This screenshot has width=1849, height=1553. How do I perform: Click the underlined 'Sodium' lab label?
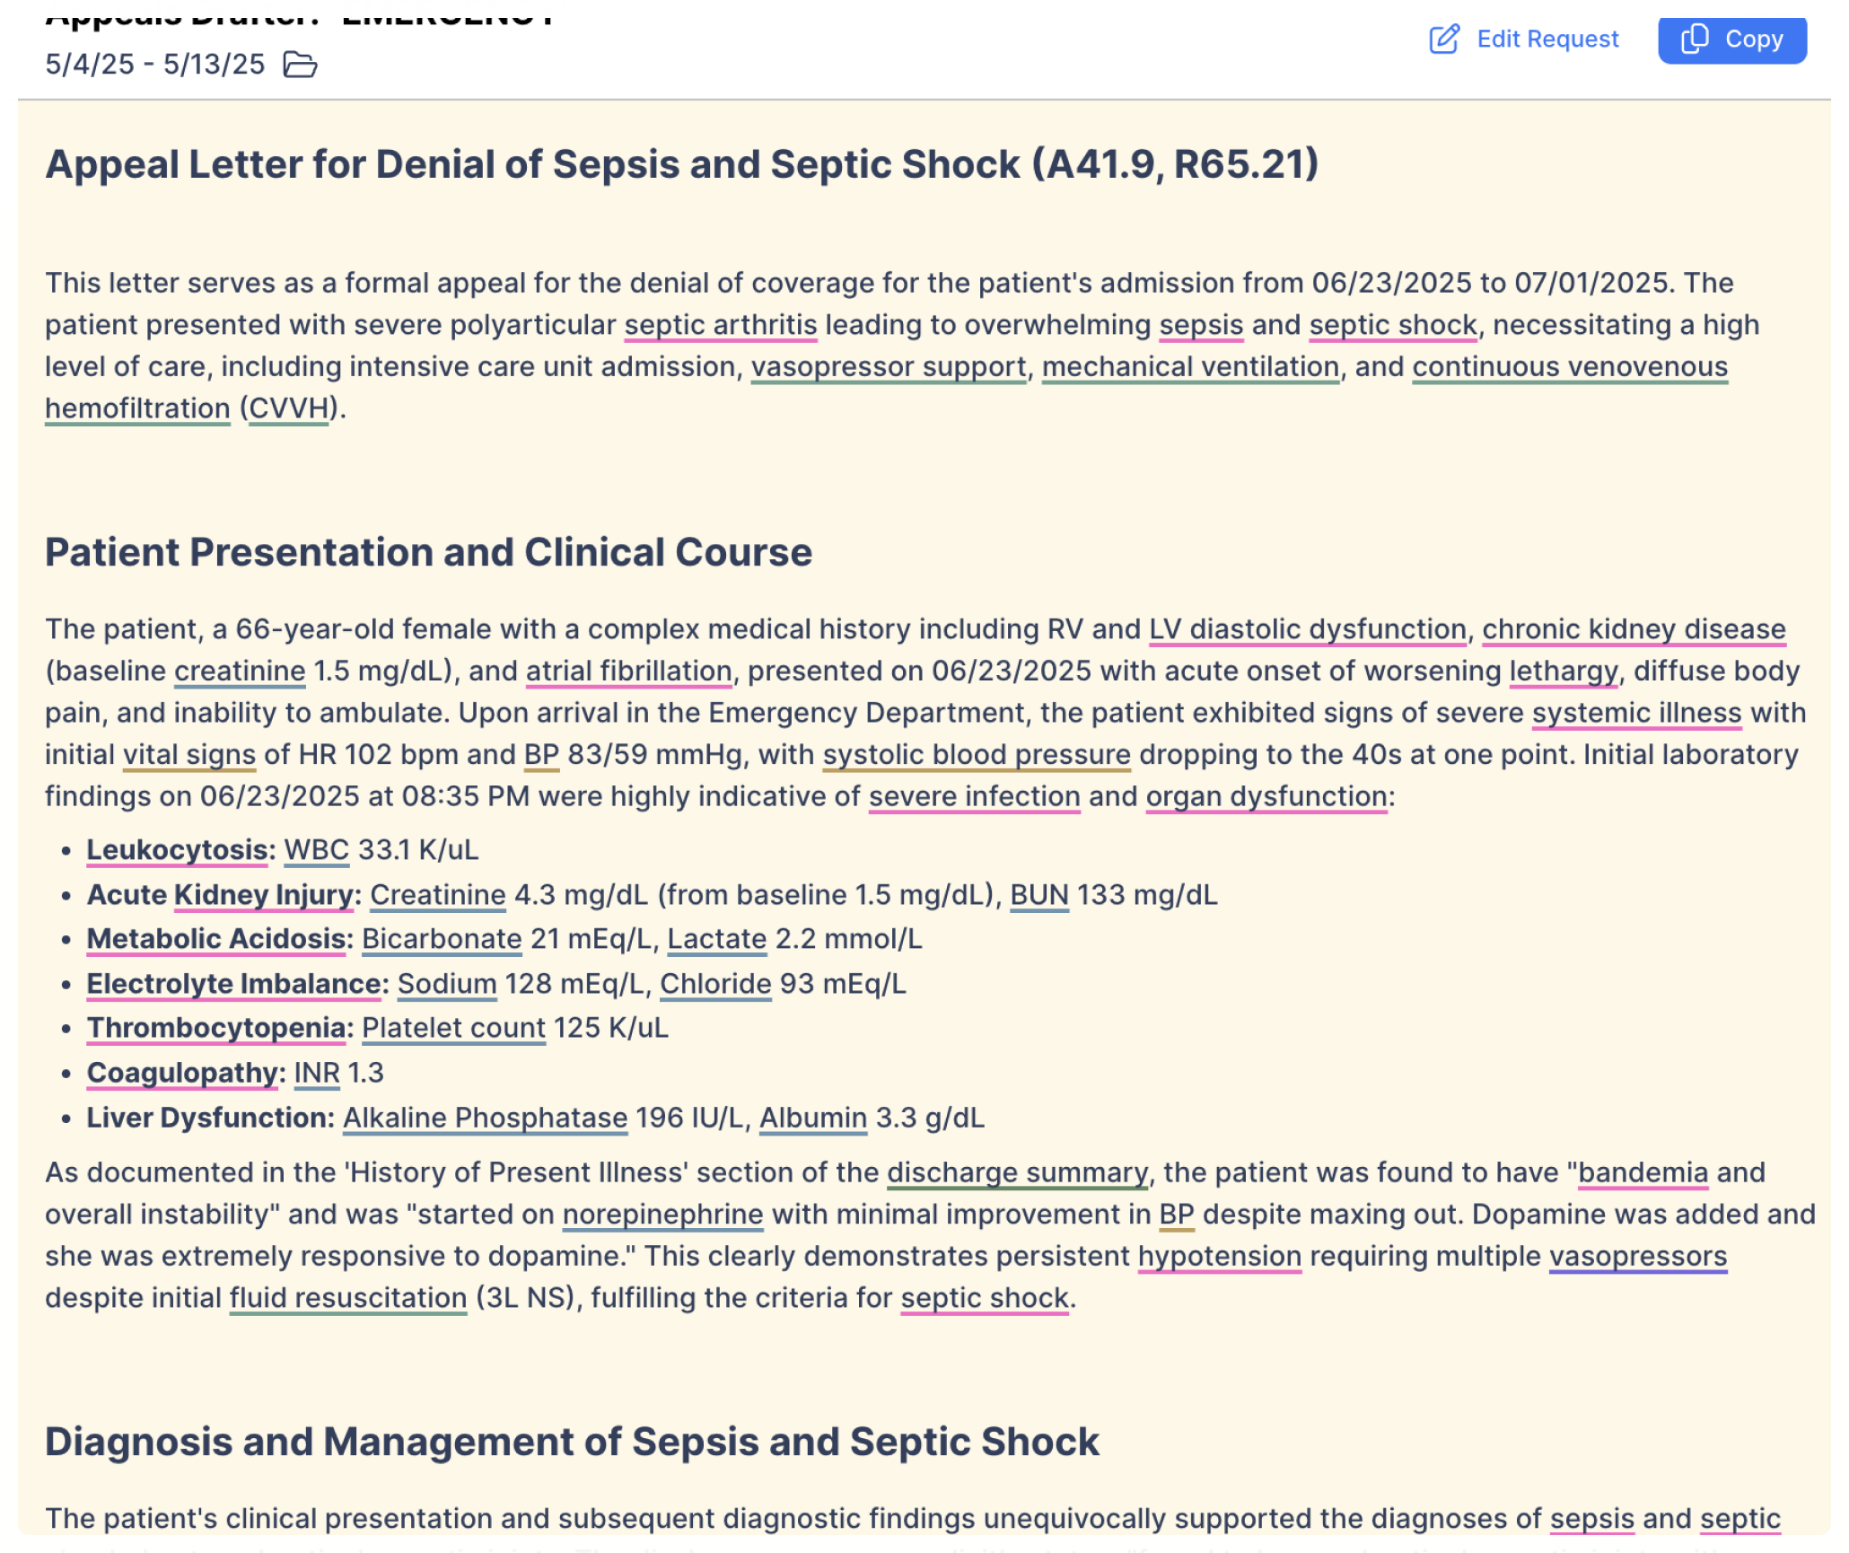447,984
